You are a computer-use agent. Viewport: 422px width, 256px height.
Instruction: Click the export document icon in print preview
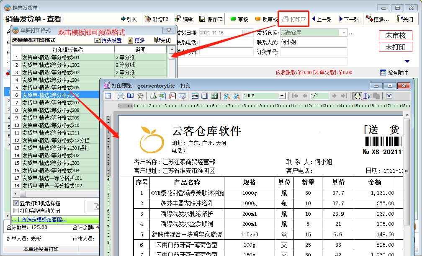pyautogui.click(x=153, y=96)
